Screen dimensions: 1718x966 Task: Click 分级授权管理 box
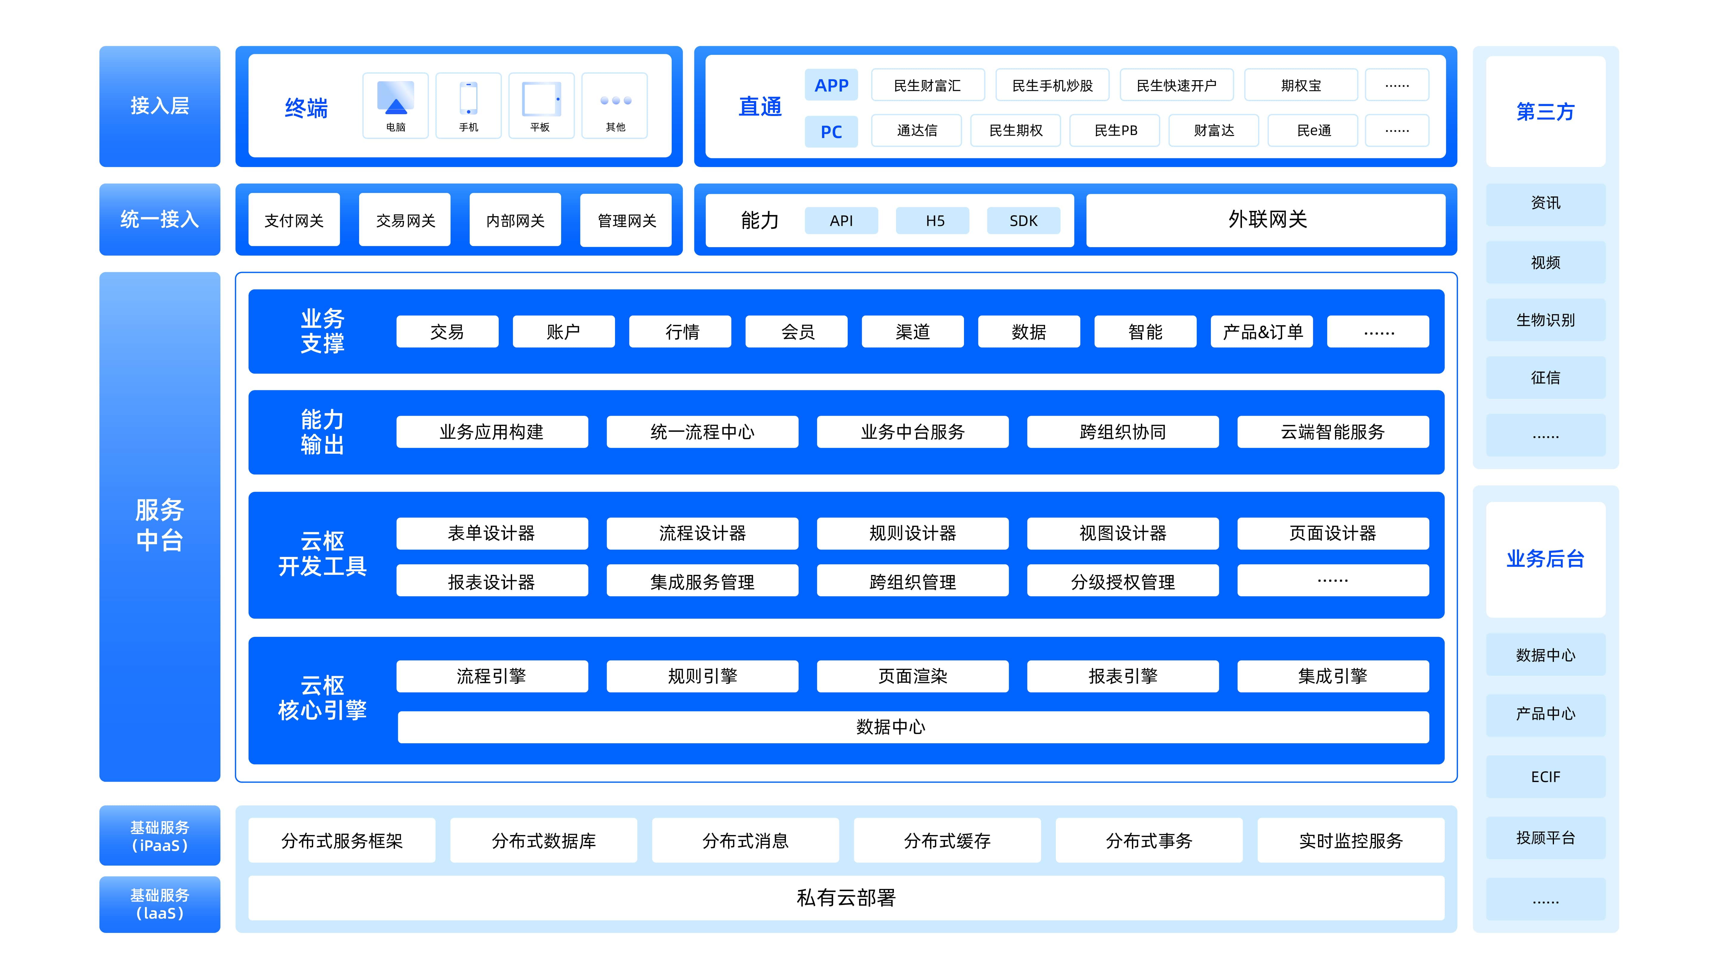tap(1123, 581)
